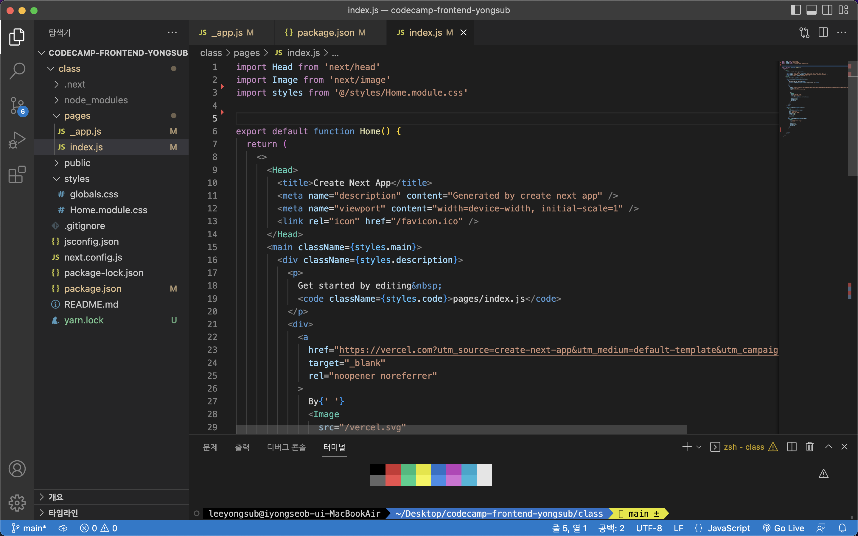Change LF end of line sequence
858x536 pixels.
(678, 528)
